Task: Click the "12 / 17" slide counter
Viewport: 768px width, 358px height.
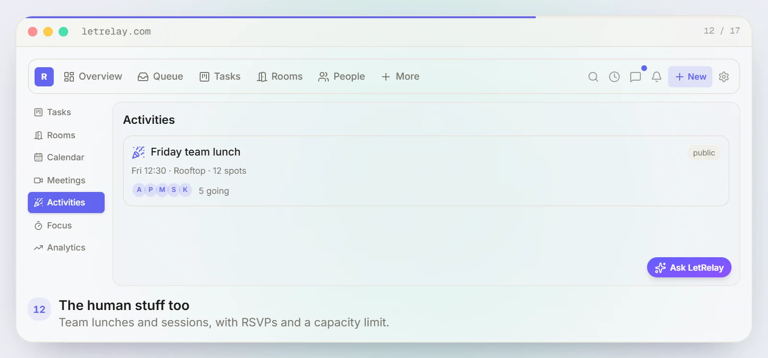Action: coord(722,31)
